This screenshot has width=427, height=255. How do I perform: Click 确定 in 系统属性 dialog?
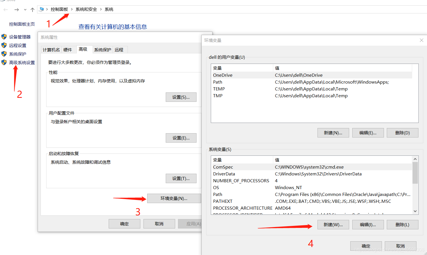(124, 224)
